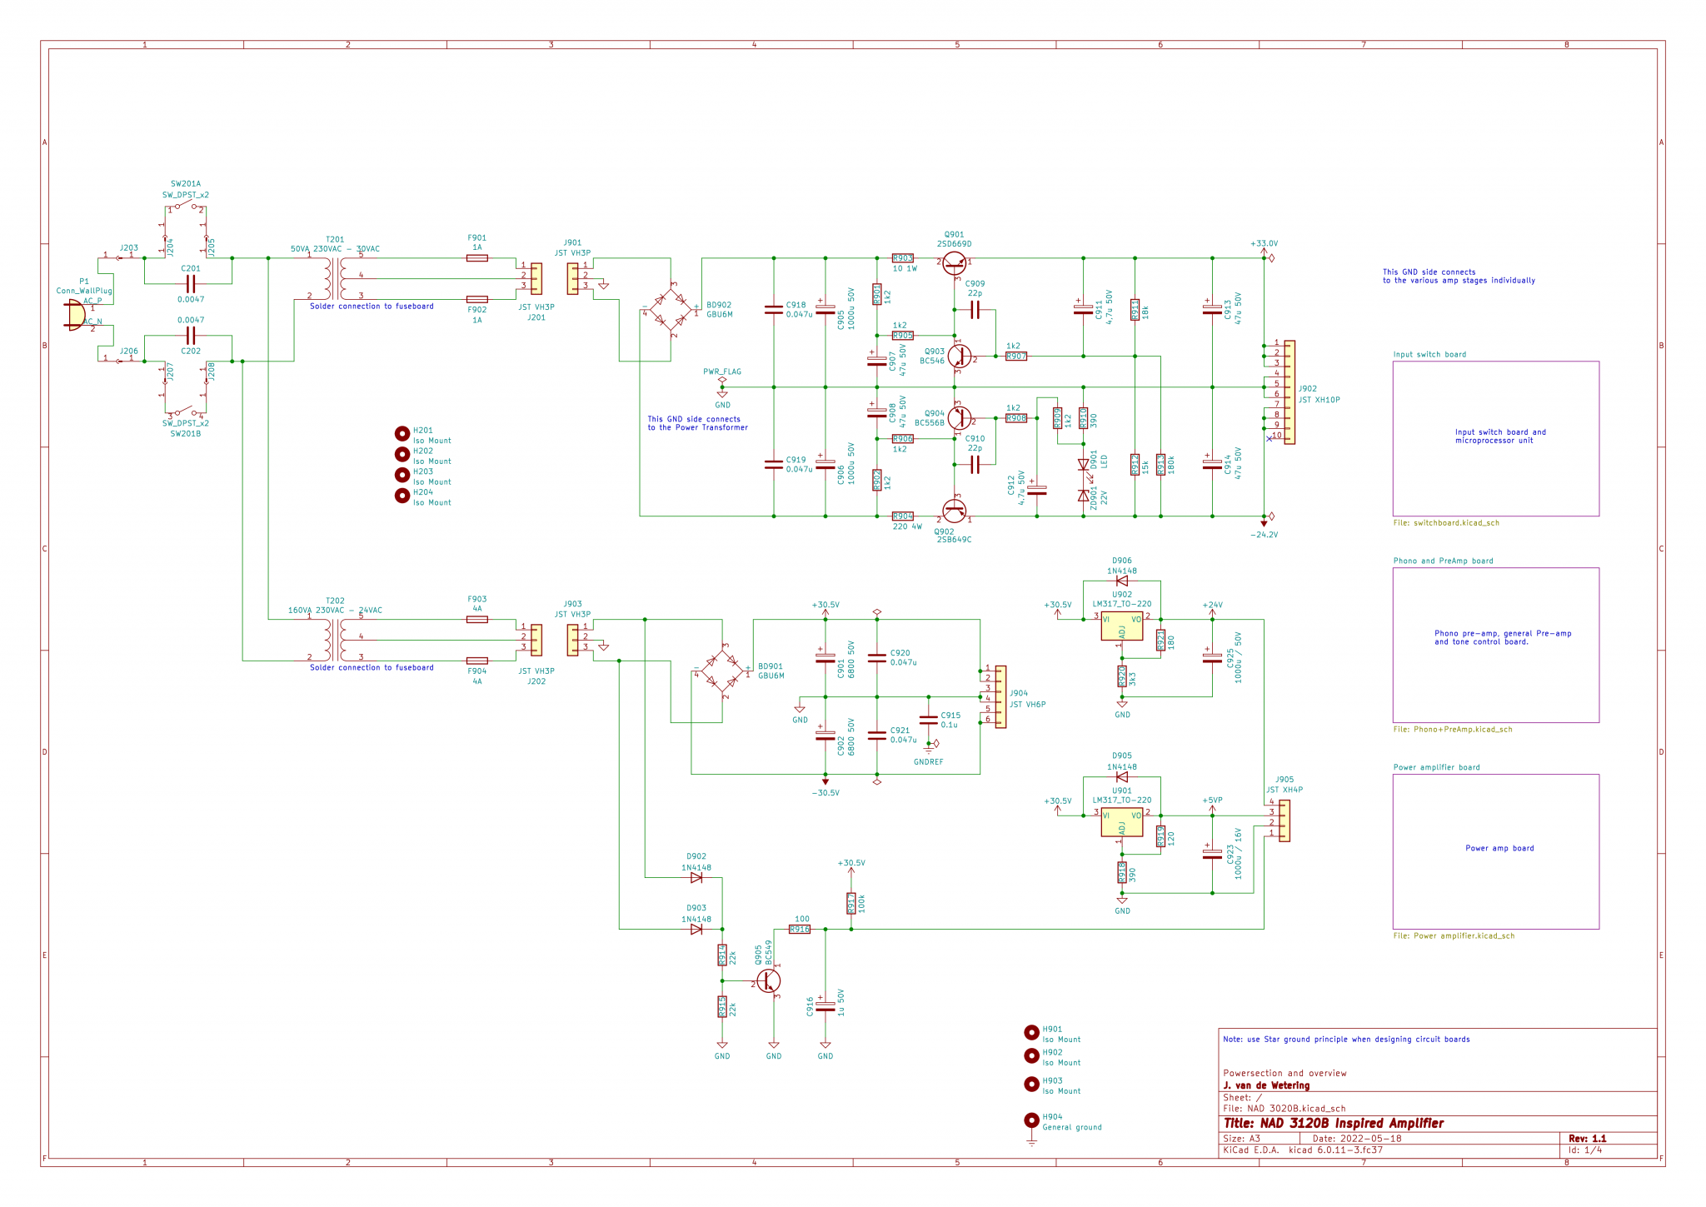Click the File: NAD 3020B.kicad_sch field
The image size is (1706, 1207).
pyautogui.click(x=1284, y=1110)
